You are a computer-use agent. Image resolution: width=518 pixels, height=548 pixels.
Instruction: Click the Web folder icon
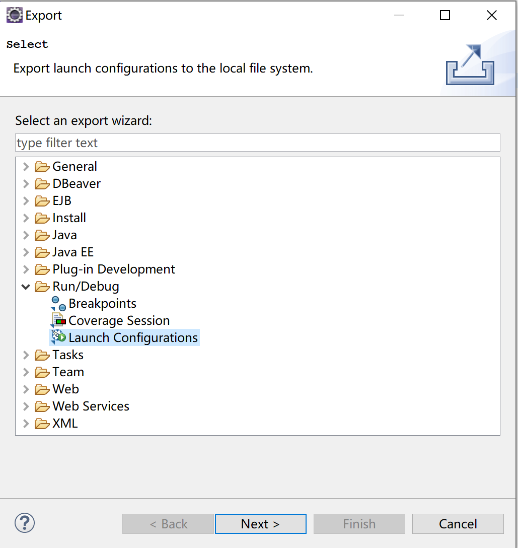pyautogui.click(x=42, y=389)
